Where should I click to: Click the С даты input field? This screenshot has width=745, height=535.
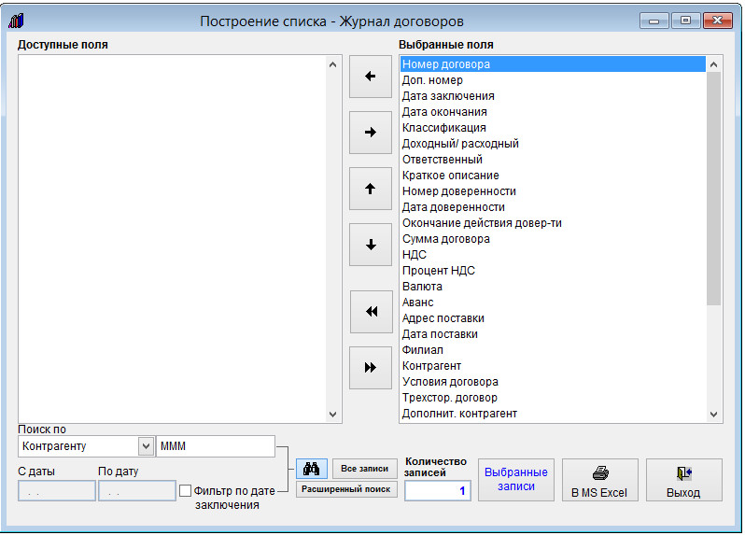click(57, 491)
